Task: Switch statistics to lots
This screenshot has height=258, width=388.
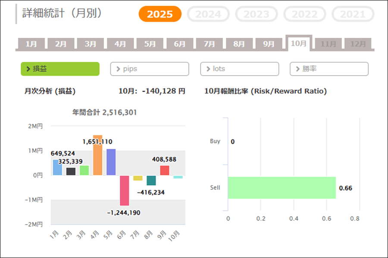Action: click(240, 69)
